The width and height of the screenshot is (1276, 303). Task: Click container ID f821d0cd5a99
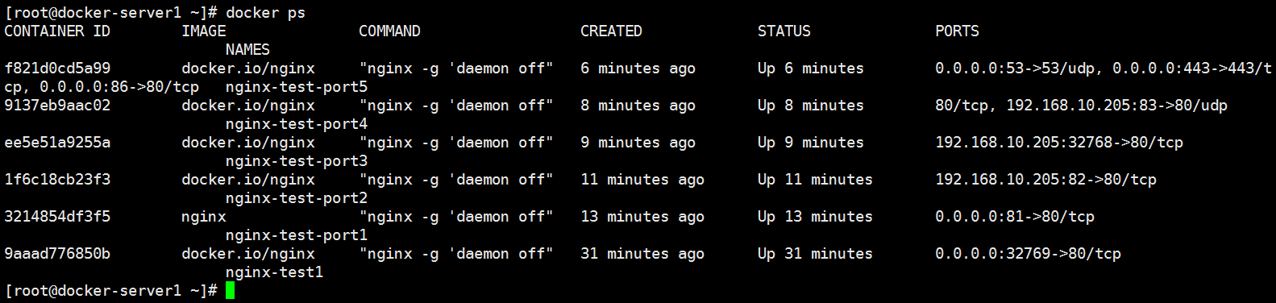(57, 68)
